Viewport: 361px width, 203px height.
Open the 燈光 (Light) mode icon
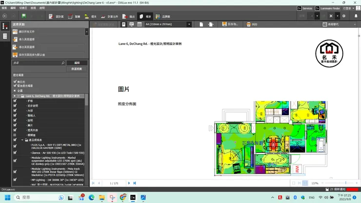coord(90,16)
